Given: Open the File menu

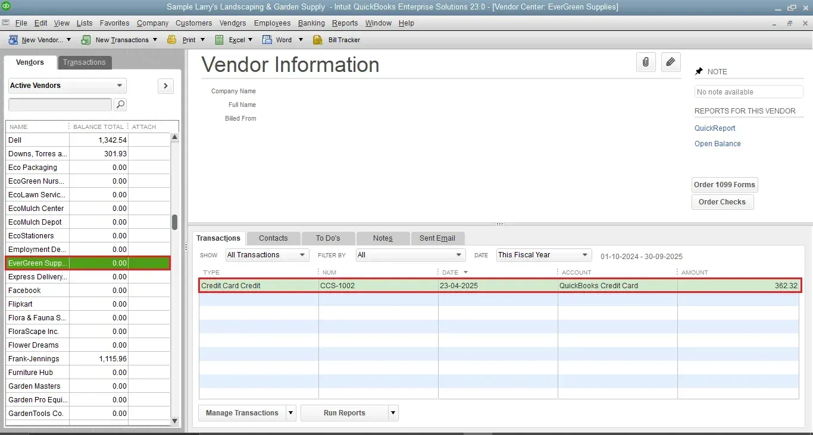Looking at the screenshot, I should coord(21,23).
